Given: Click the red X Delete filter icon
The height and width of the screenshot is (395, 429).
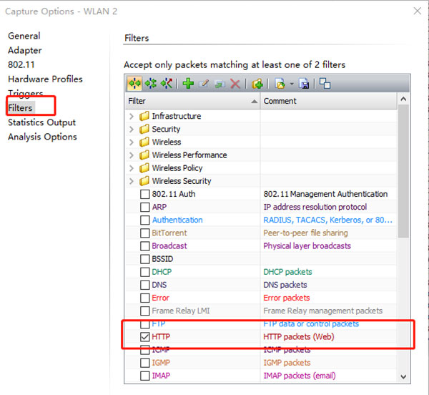Looking at the screenshot, I should [x=235, y=84].
